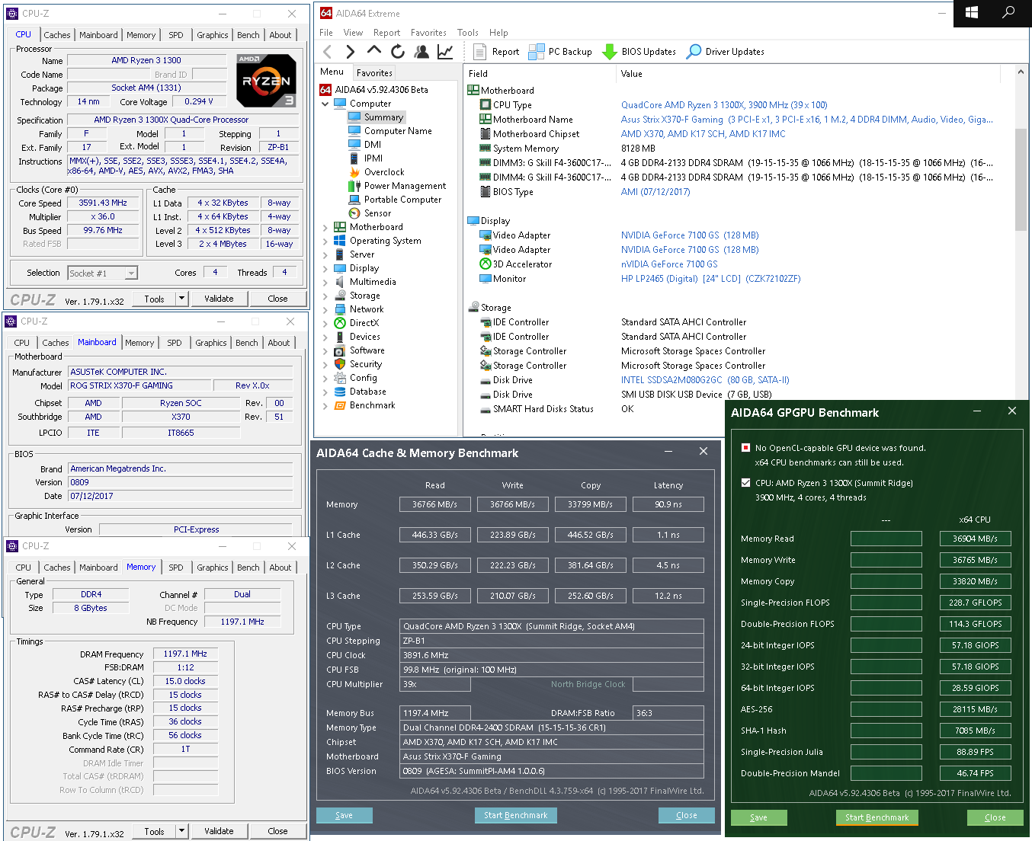Expand the DirectX tree node
The image size is (1032, 841).
[325, 323]
